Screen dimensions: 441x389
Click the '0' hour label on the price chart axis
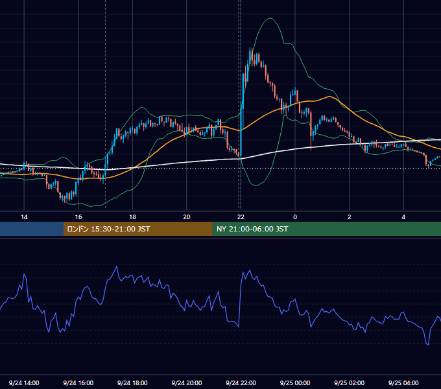click(x=295, y=217)
